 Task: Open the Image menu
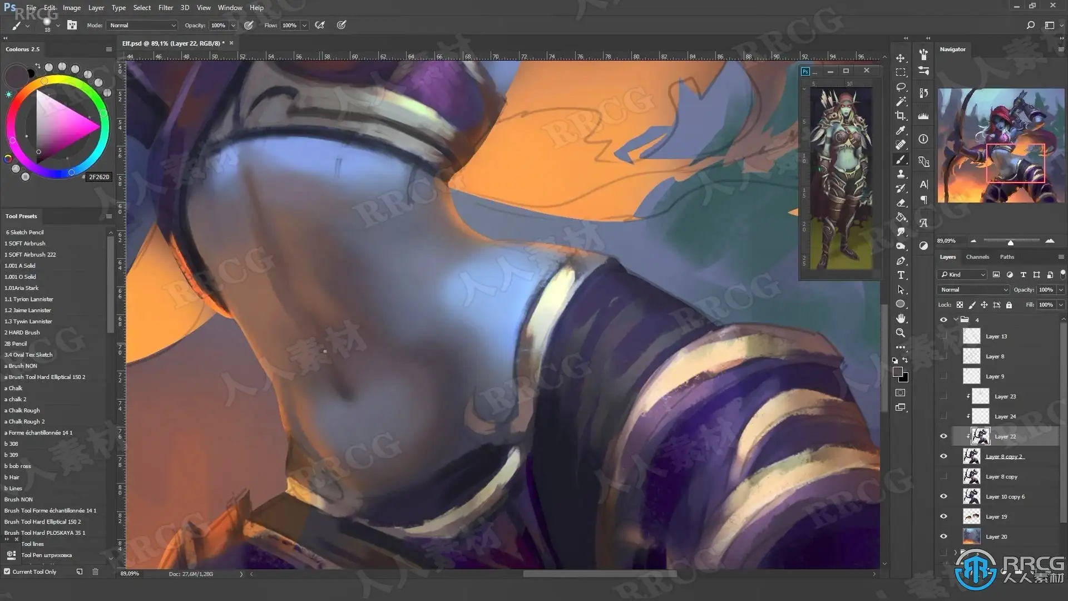72,8
